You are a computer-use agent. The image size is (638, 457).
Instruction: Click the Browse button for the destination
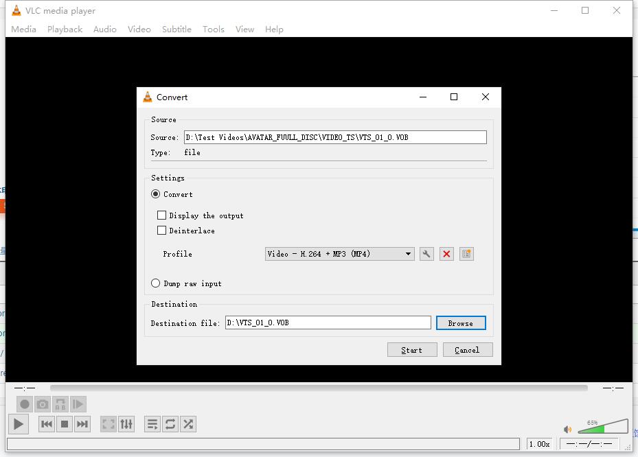pyautogui.click(x=460, y=323)
